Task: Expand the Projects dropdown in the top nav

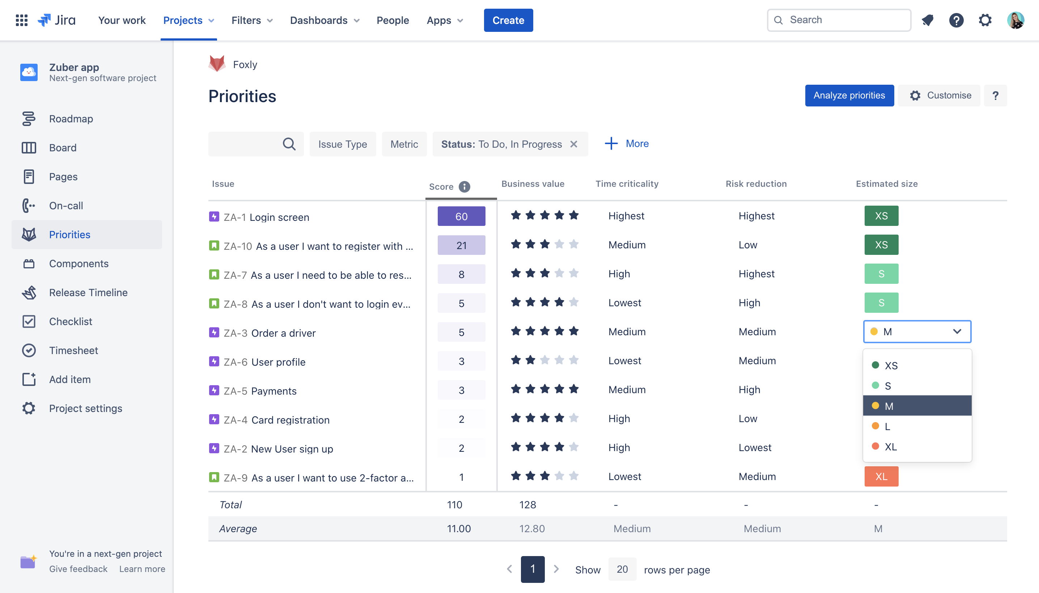Action: pos(188,20)
